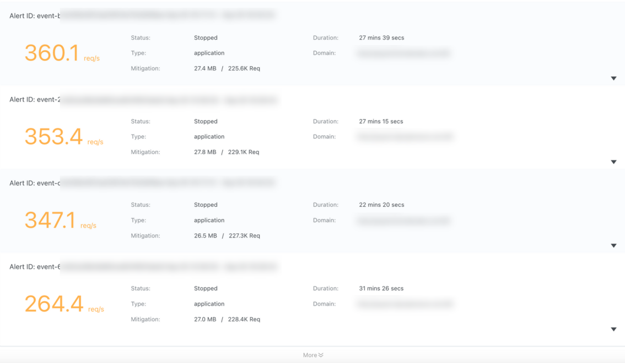Viewport: 625px width, 363px height.
Task: Expand the 264.4 req/s alert details
Action: [x=613, y=329]
